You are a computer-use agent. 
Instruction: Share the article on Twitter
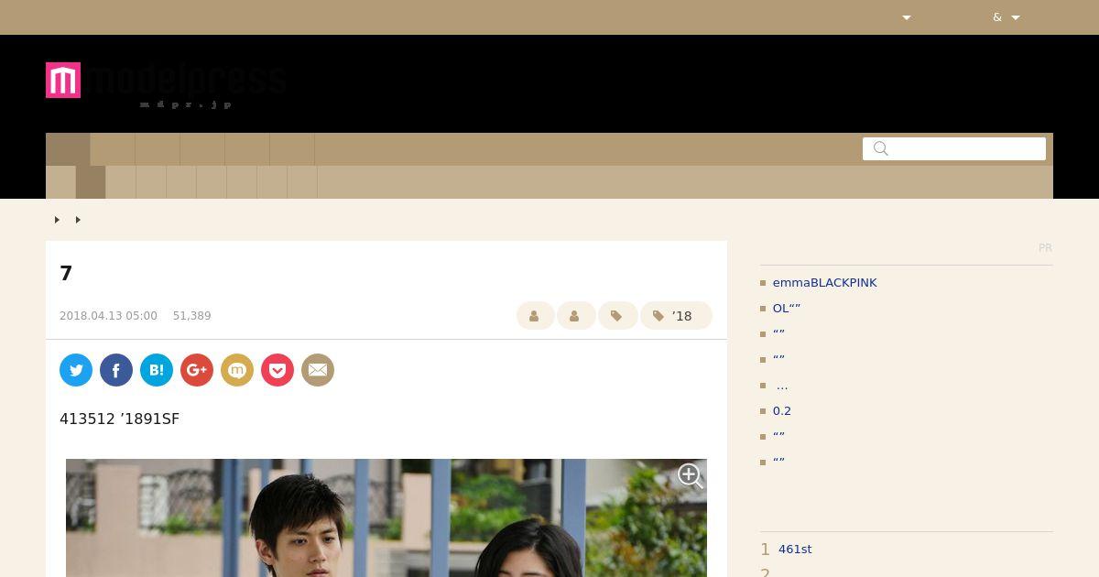point(76,370)
